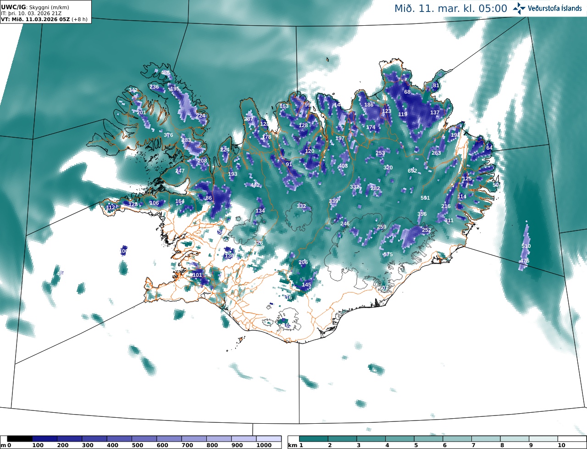587x449 pixels.
Task: Click the 500–600 m legend swatch
Action: pyautogui.click(x=144, y=439)
